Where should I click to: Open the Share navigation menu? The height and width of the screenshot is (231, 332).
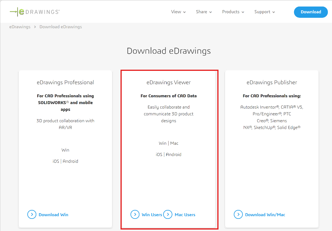coord(204,12)
